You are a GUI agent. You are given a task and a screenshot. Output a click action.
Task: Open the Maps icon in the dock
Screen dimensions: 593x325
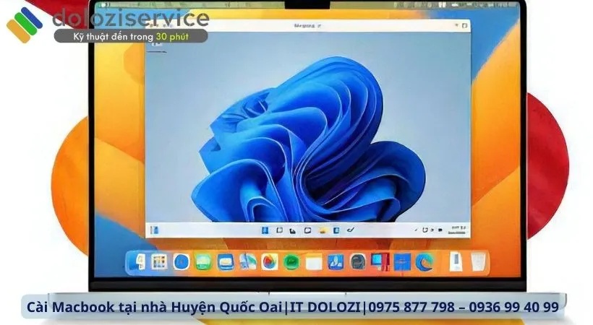click(x=248, y=261)
